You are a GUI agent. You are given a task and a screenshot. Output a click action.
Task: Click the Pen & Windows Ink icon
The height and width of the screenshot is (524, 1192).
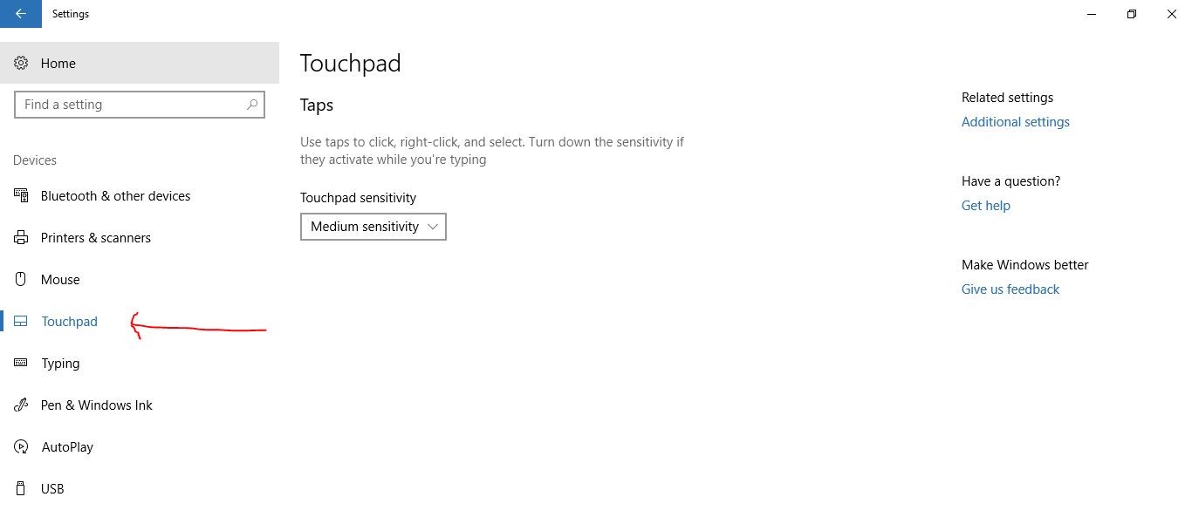21,405
